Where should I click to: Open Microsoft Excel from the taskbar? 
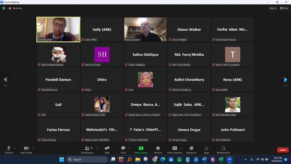tap(221, 160)
